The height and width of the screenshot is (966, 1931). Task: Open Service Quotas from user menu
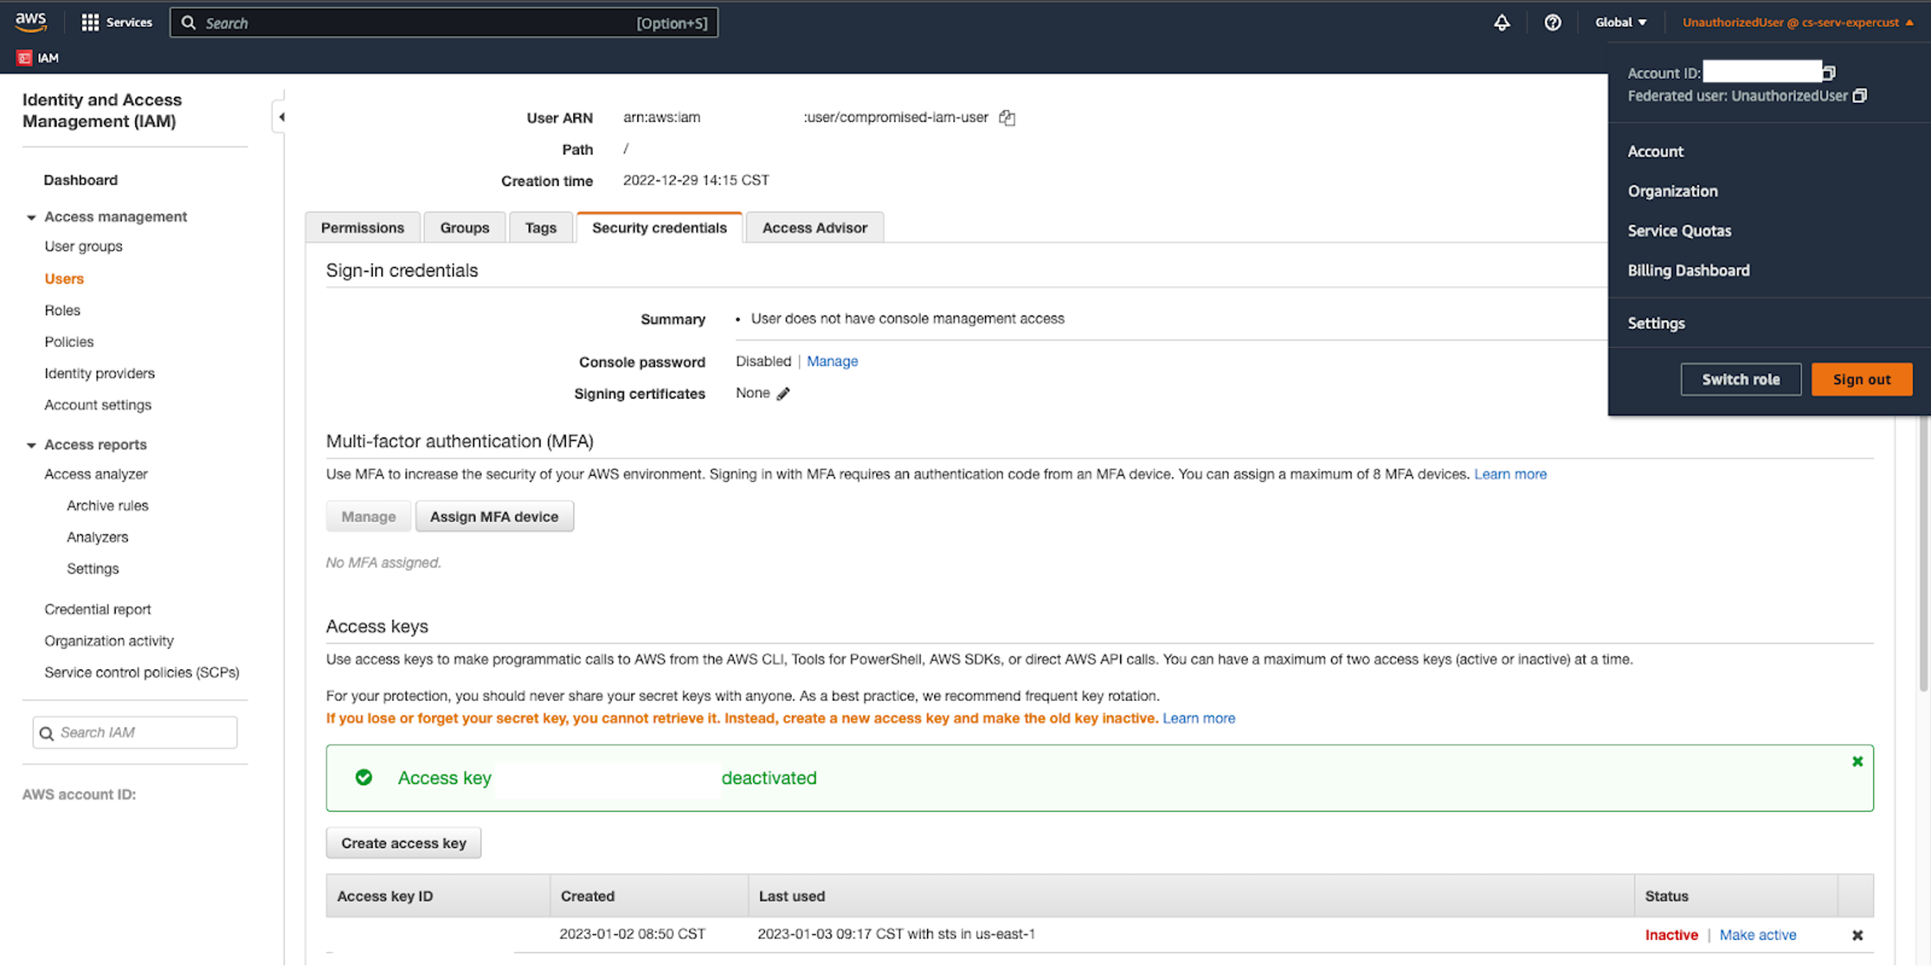(1679, 231)
